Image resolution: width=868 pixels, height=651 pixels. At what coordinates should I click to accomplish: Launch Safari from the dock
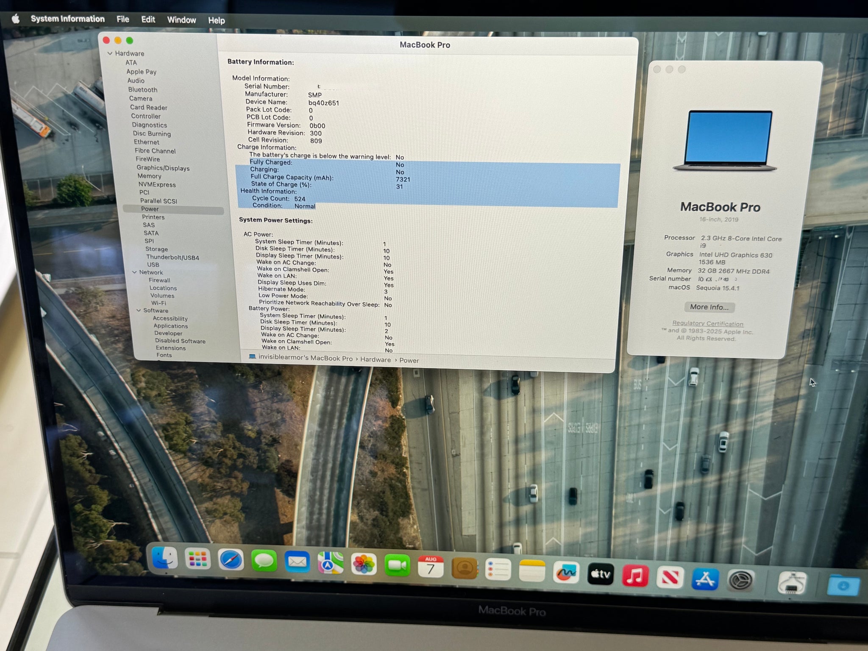coord(231,559)
